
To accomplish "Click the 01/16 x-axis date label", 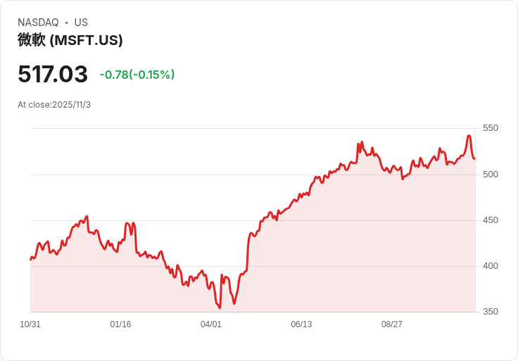I will pyautogui.click(x=120, y=324).
